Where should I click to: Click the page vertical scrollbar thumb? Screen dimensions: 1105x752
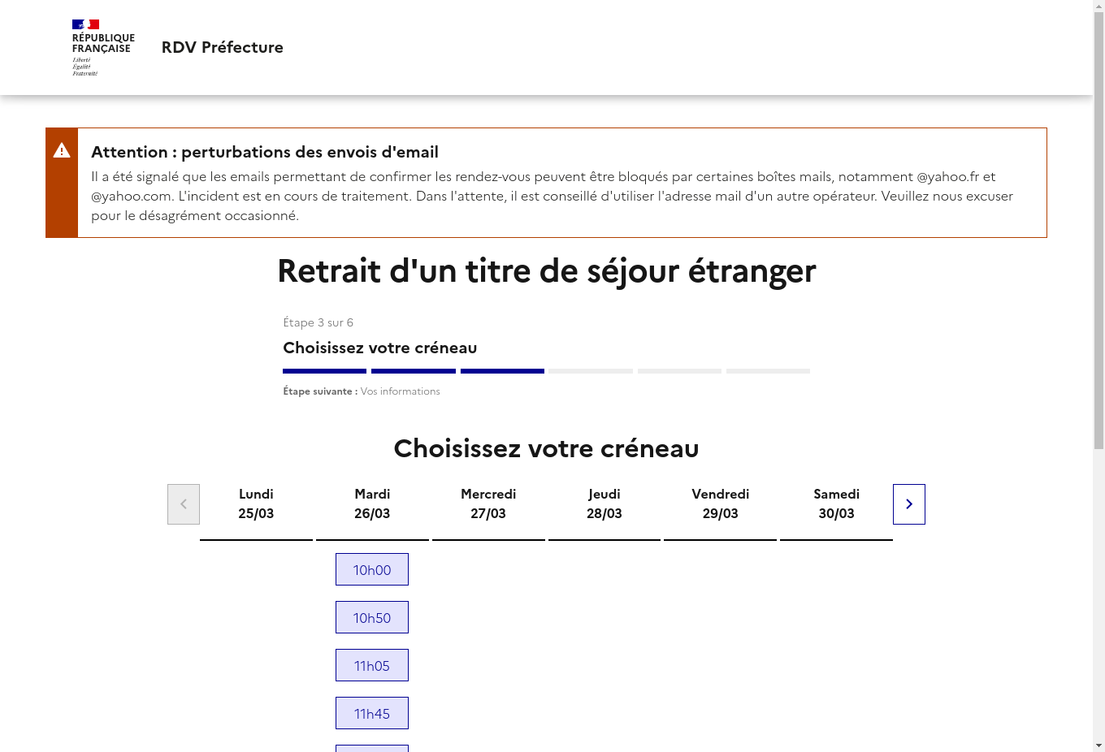click(1098, 231)
